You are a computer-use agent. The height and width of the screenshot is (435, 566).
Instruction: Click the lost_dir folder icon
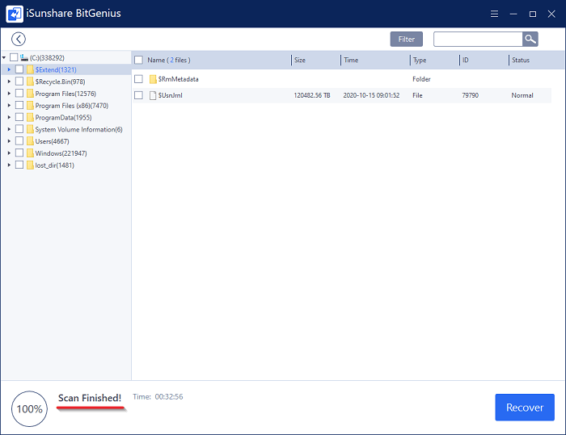[31, 165]
